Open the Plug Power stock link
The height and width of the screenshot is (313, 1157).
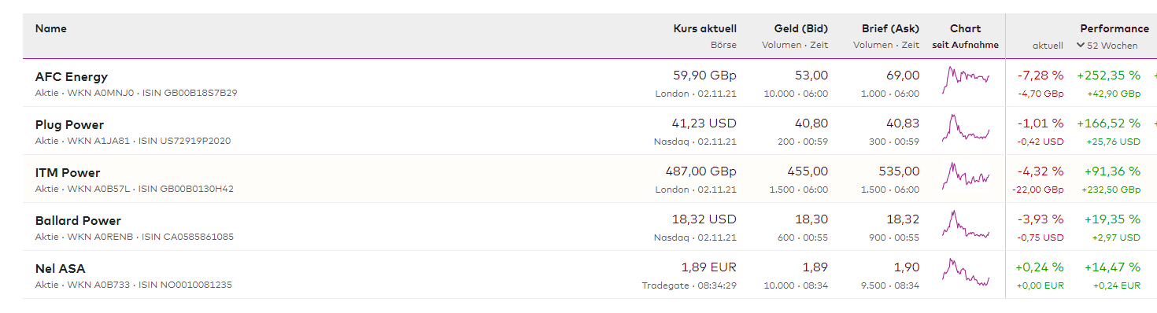(x=69, y=125)
